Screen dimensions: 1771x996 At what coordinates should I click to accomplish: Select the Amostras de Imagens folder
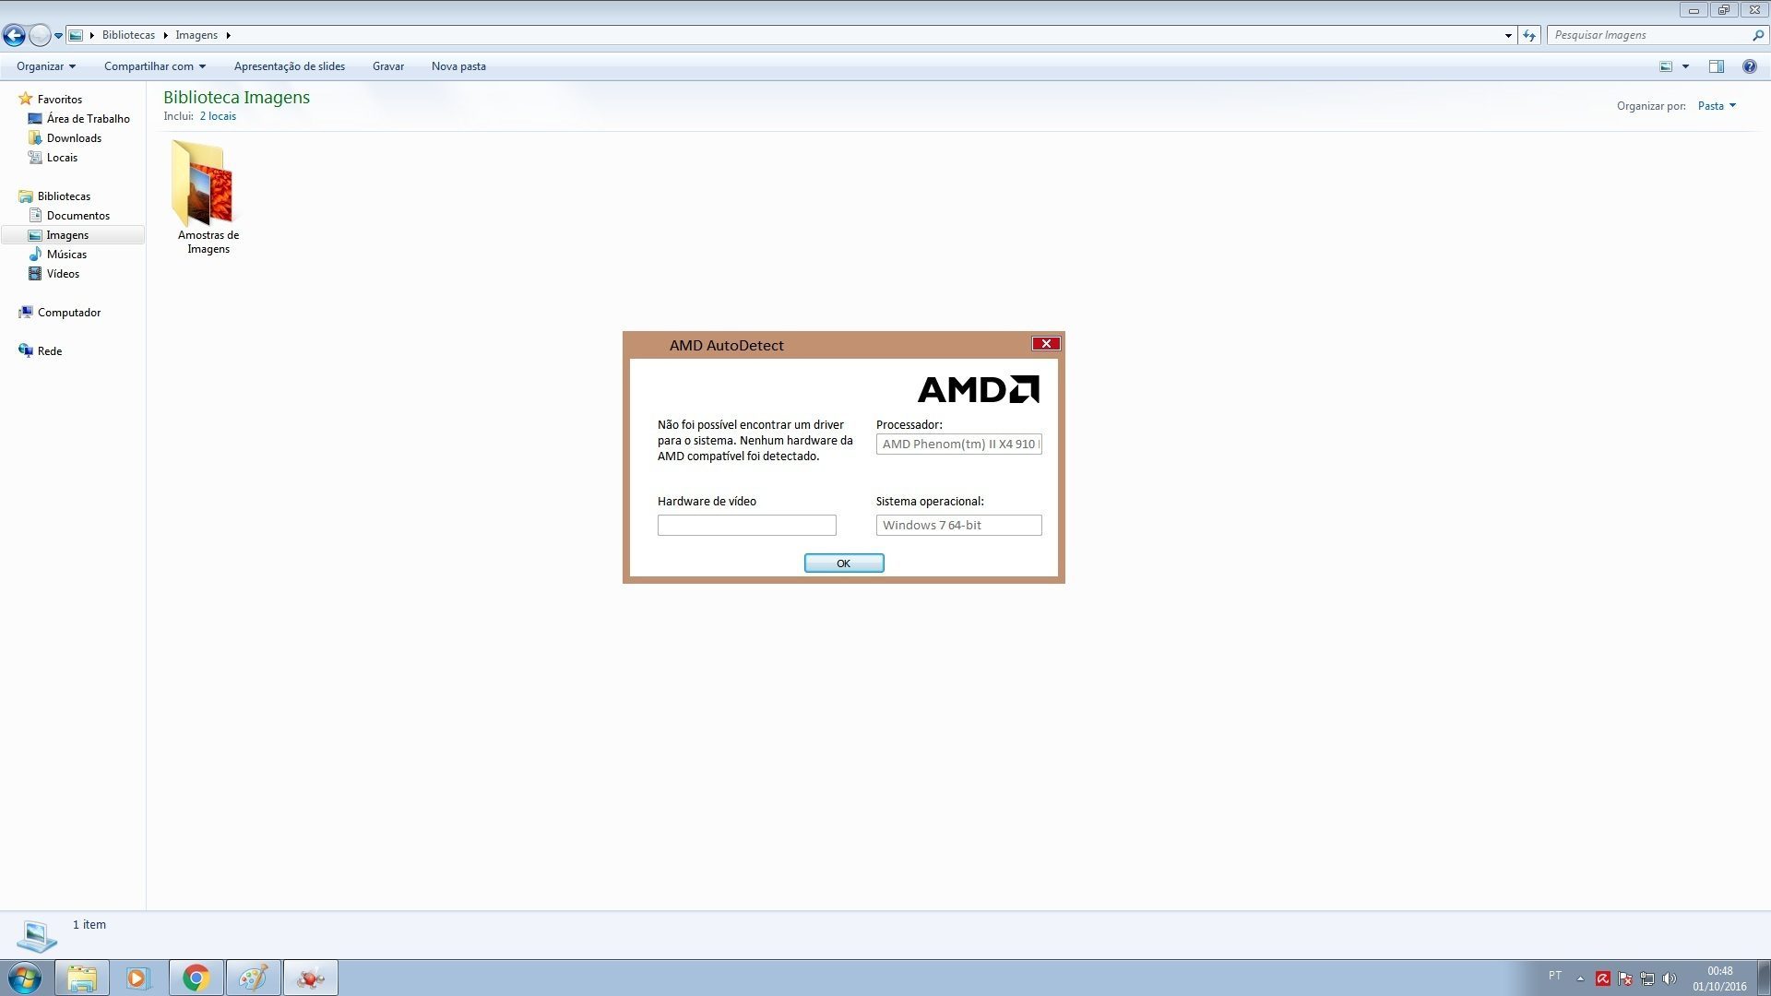click(x=208, y=197)
